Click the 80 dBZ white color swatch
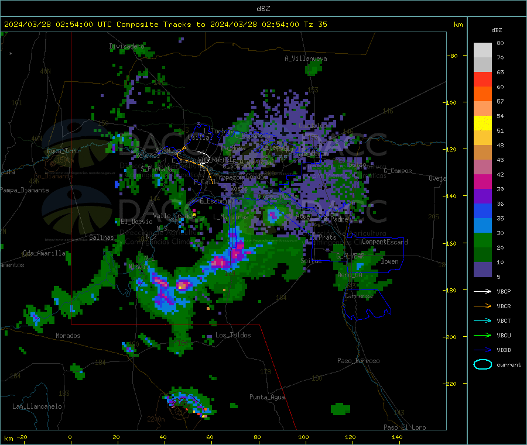The image size is (527, 445). [x=482, y=50]
